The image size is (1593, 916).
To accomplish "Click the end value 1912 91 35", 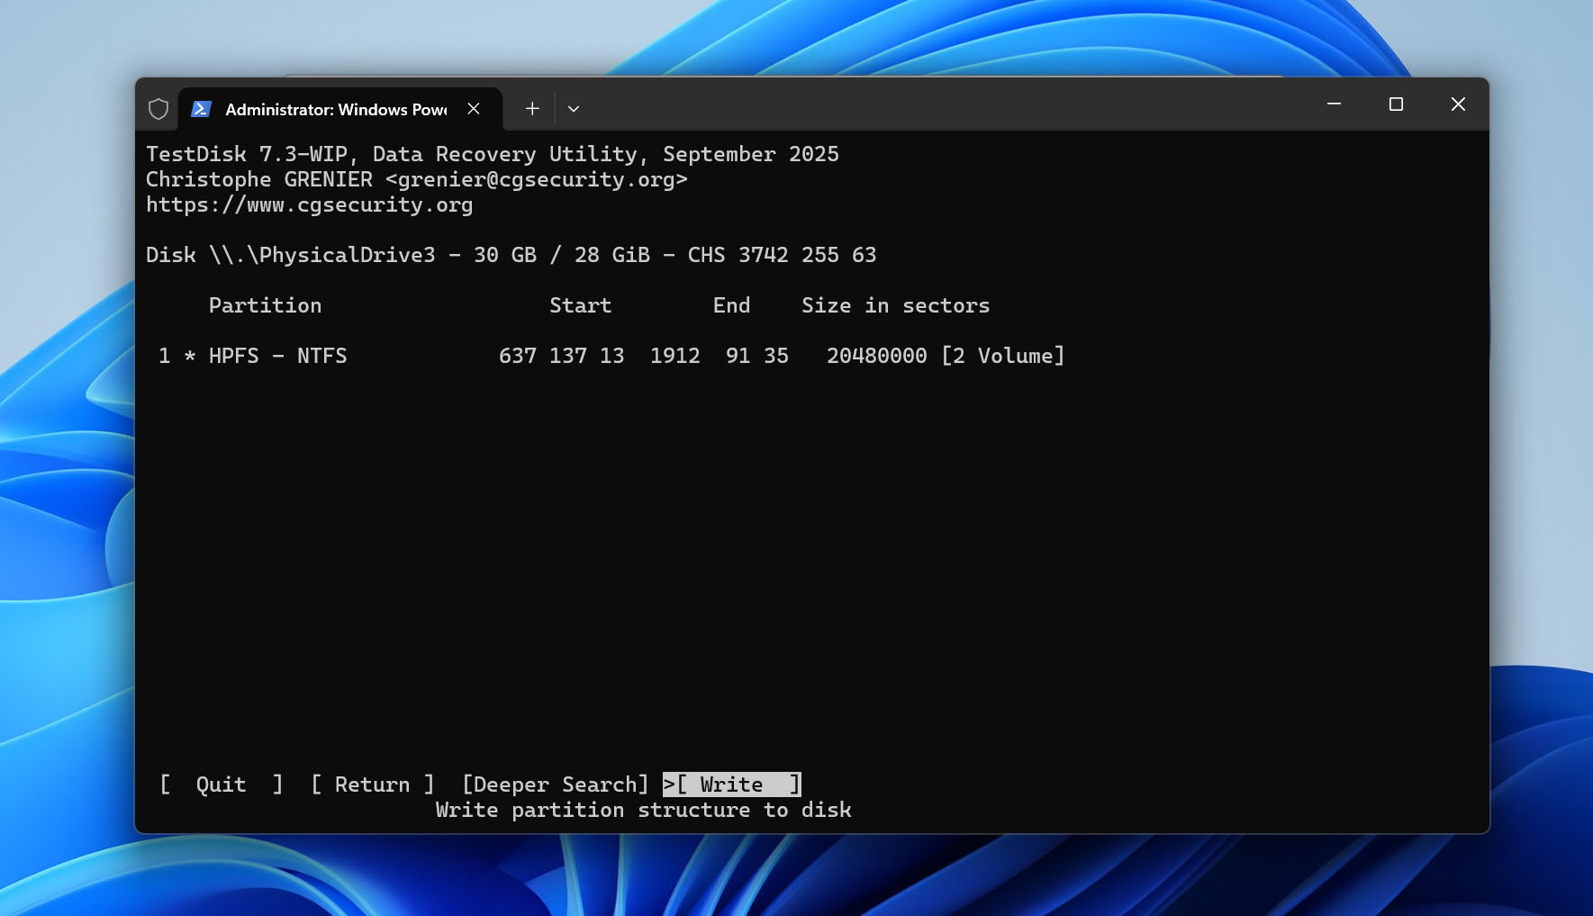I will (x=720, y=356).
